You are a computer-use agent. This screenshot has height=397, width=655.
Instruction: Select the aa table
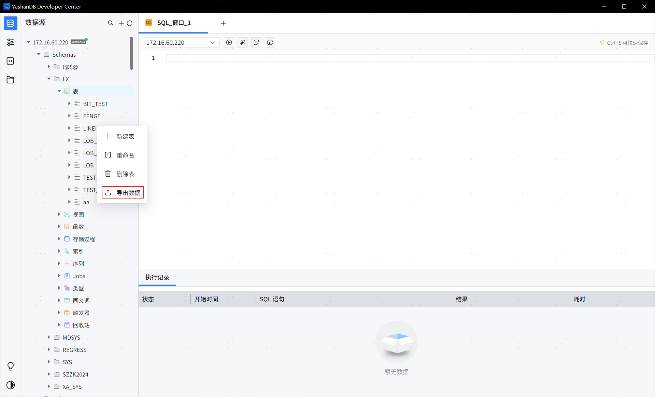pos(86,202)
